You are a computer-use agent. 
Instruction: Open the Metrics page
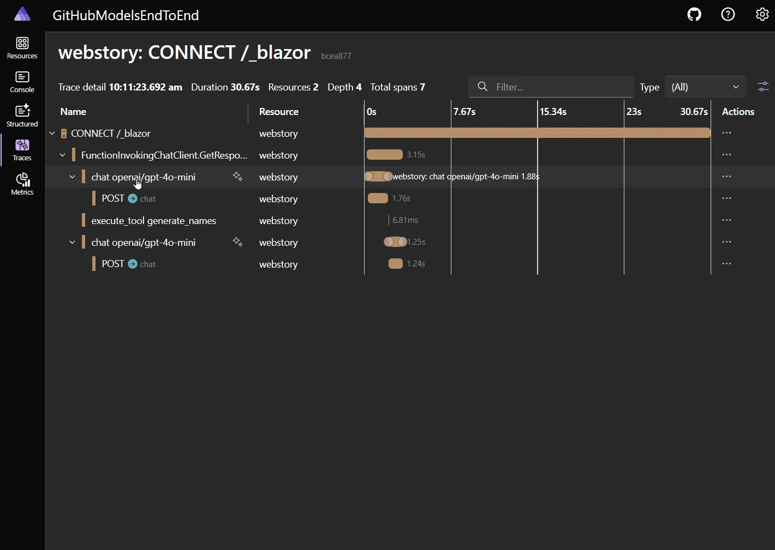(x=22, y=184)
